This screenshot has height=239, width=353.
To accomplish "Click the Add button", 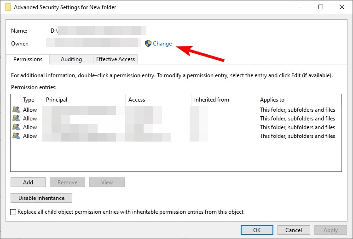I will 28,182.
